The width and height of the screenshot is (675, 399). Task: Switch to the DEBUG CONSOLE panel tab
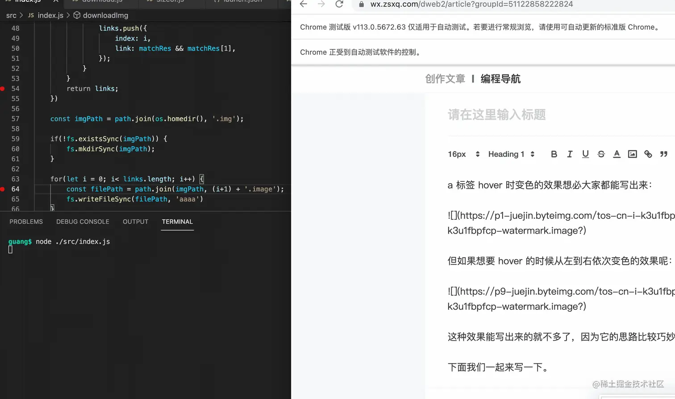[83, 222]
